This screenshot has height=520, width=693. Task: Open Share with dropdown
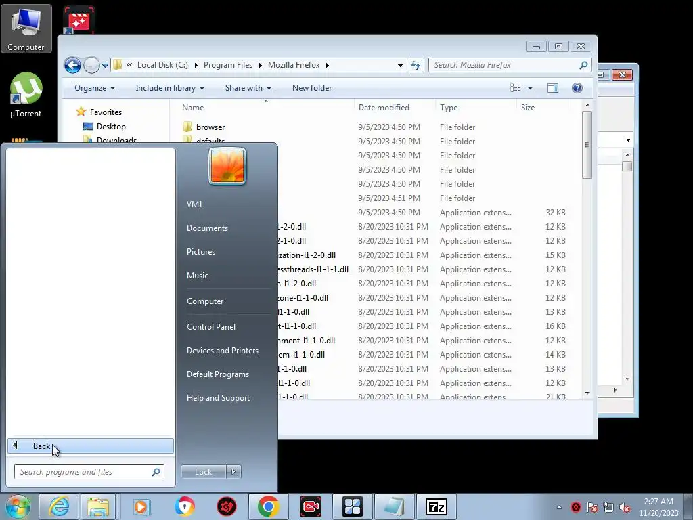pyautogui.click(x=248, y=88)
